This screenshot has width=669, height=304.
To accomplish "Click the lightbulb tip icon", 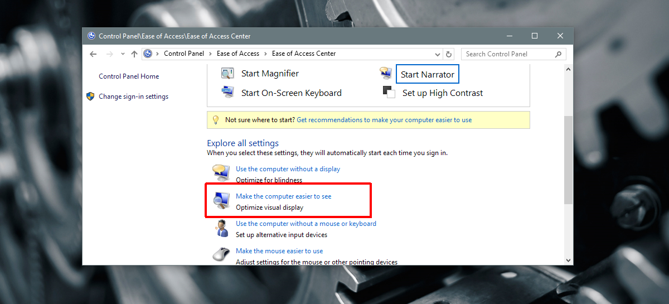I will 216,120.
